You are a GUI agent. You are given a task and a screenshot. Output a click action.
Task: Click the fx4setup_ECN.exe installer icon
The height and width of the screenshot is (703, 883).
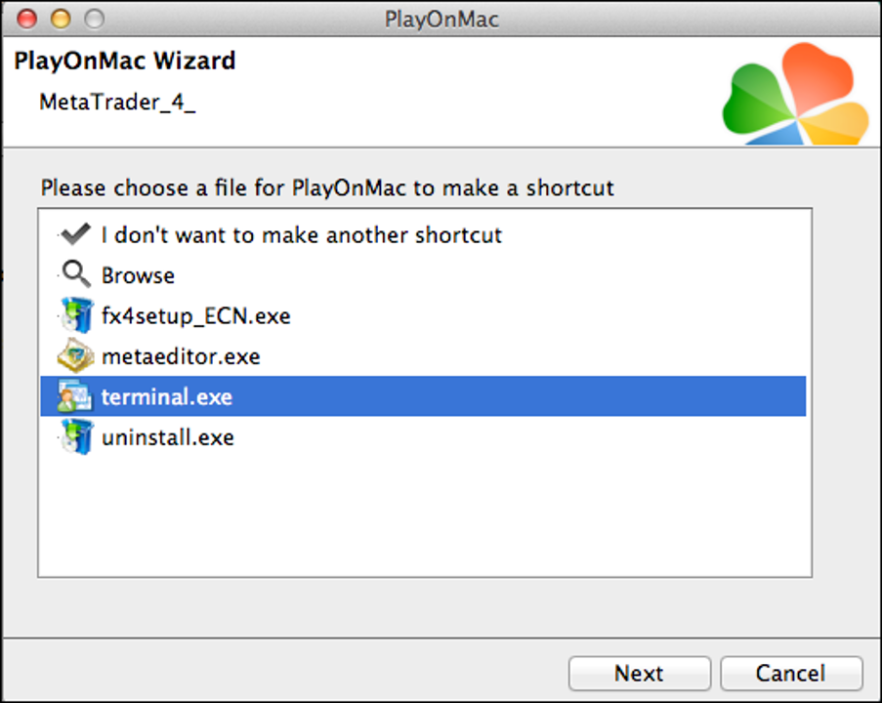click(x=75, y=316)
